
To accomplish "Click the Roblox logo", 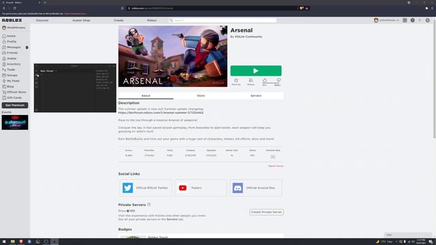I will (x=12, y=20).
